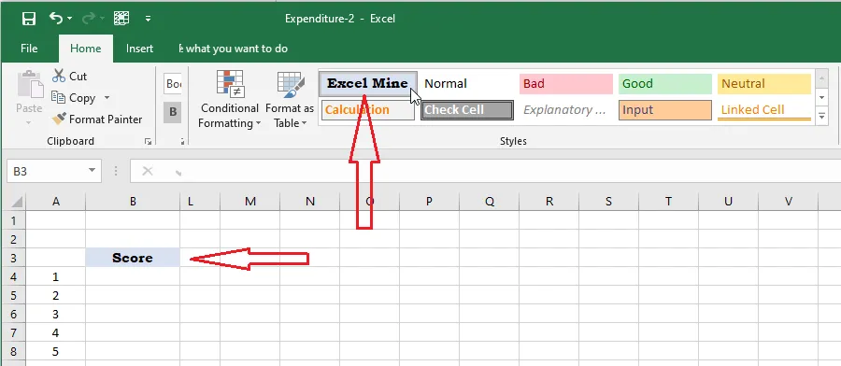Select column N header
The height and width of the screenshot is (366, 841).
pos(310,202)
